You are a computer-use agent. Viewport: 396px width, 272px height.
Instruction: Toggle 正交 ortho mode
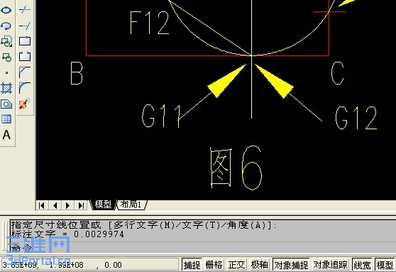tap(236, 265)
